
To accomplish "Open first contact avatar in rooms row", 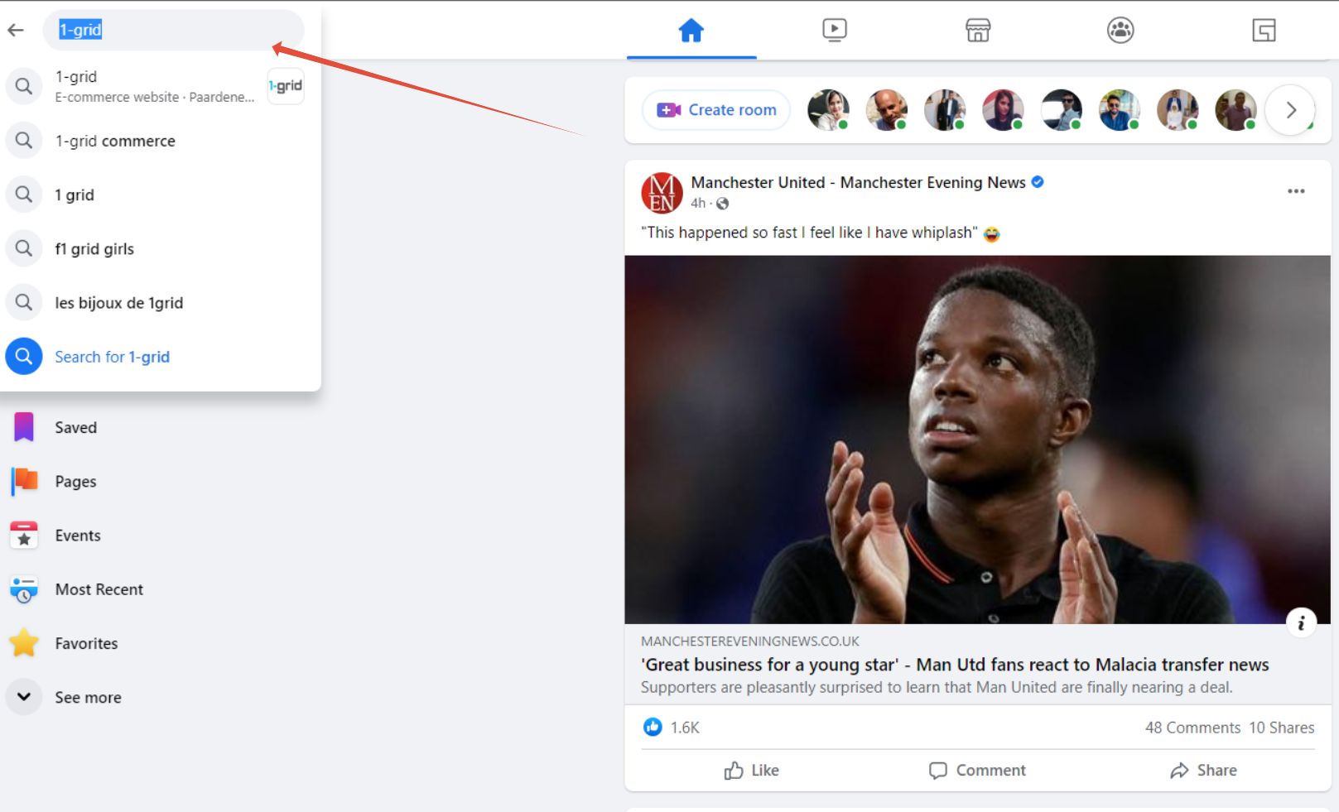I will point(828,110).
